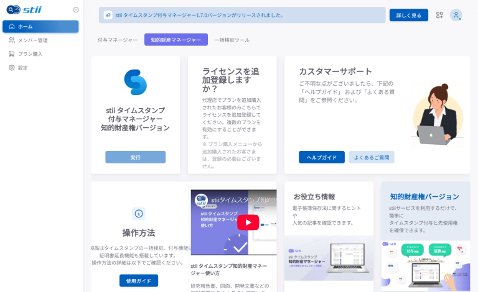Click the カスタマーサポート heading
Viewport: 478px width, 292px height.
[335, 71]
